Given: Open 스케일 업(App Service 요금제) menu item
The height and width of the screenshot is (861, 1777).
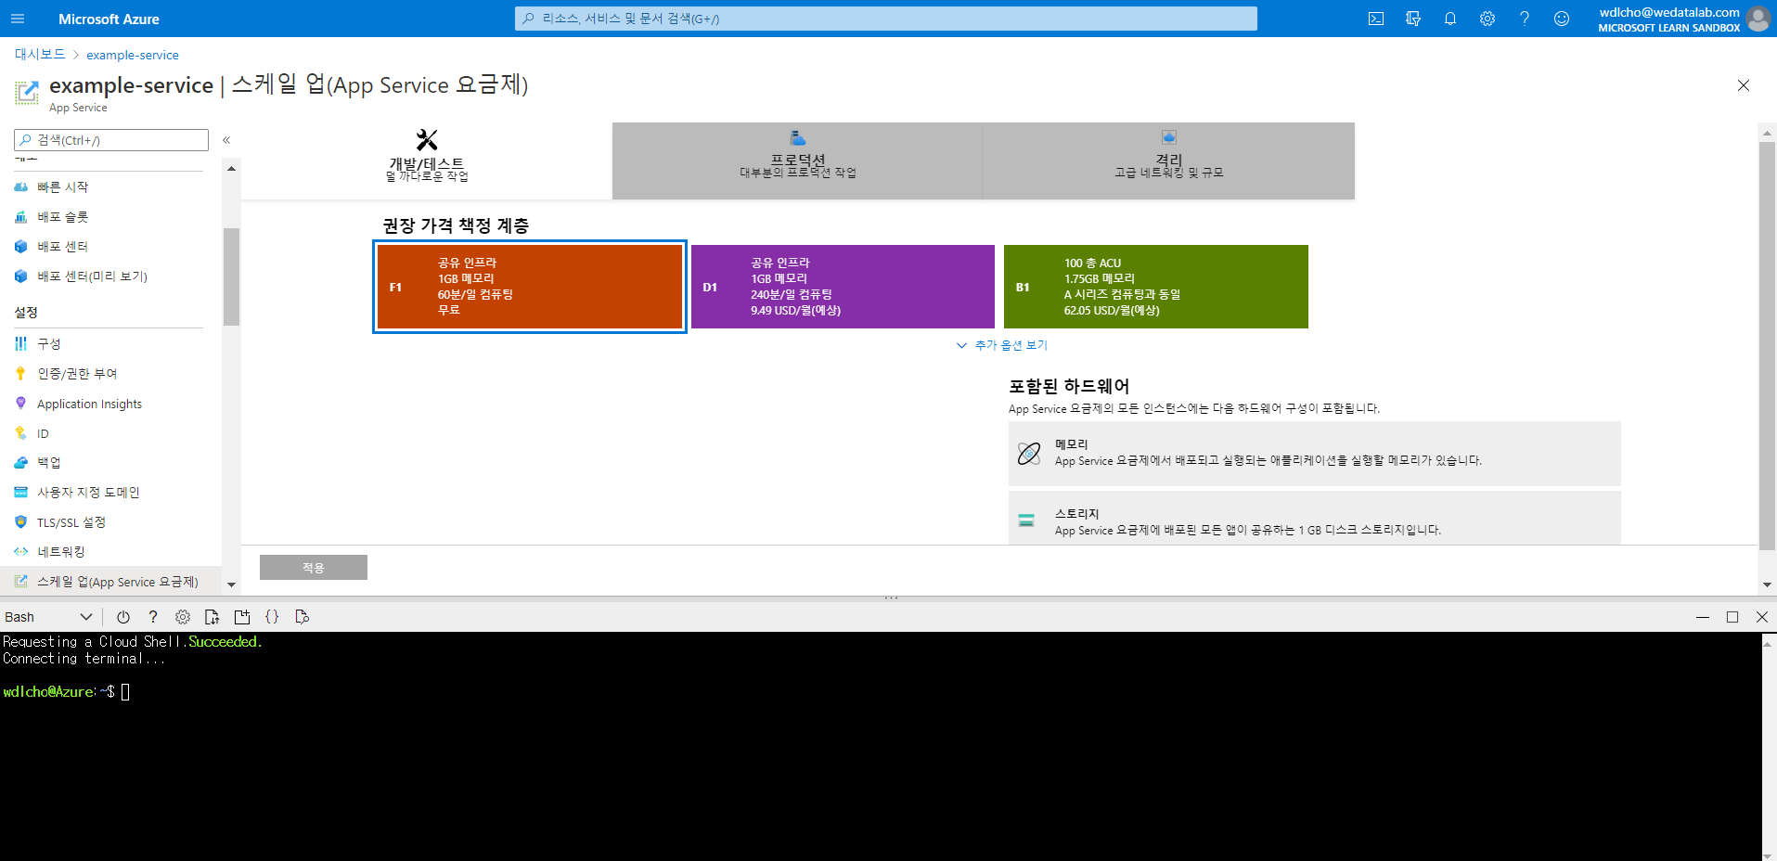Looking at the screenshot, I should coord(109,582).
